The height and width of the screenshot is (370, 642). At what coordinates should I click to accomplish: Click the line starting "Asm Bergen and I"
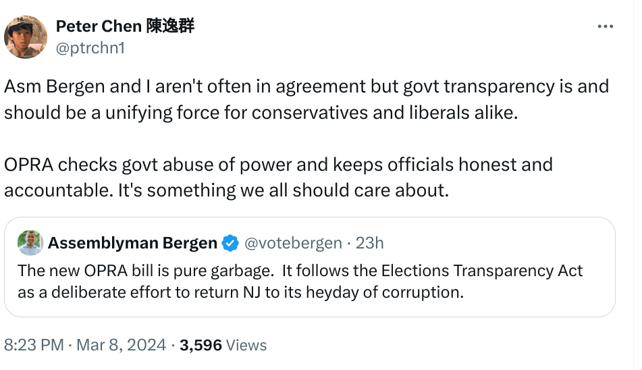pos(306,86)
